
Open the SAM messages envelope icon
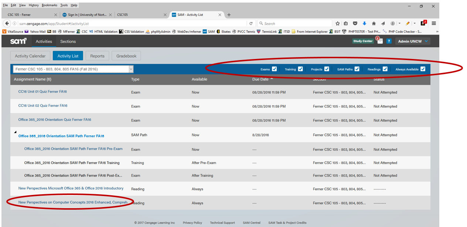tap(380, 41)
